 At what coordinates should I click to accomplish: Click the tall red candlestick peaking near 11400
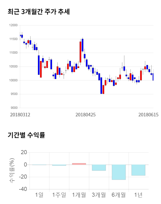(80, 52)
